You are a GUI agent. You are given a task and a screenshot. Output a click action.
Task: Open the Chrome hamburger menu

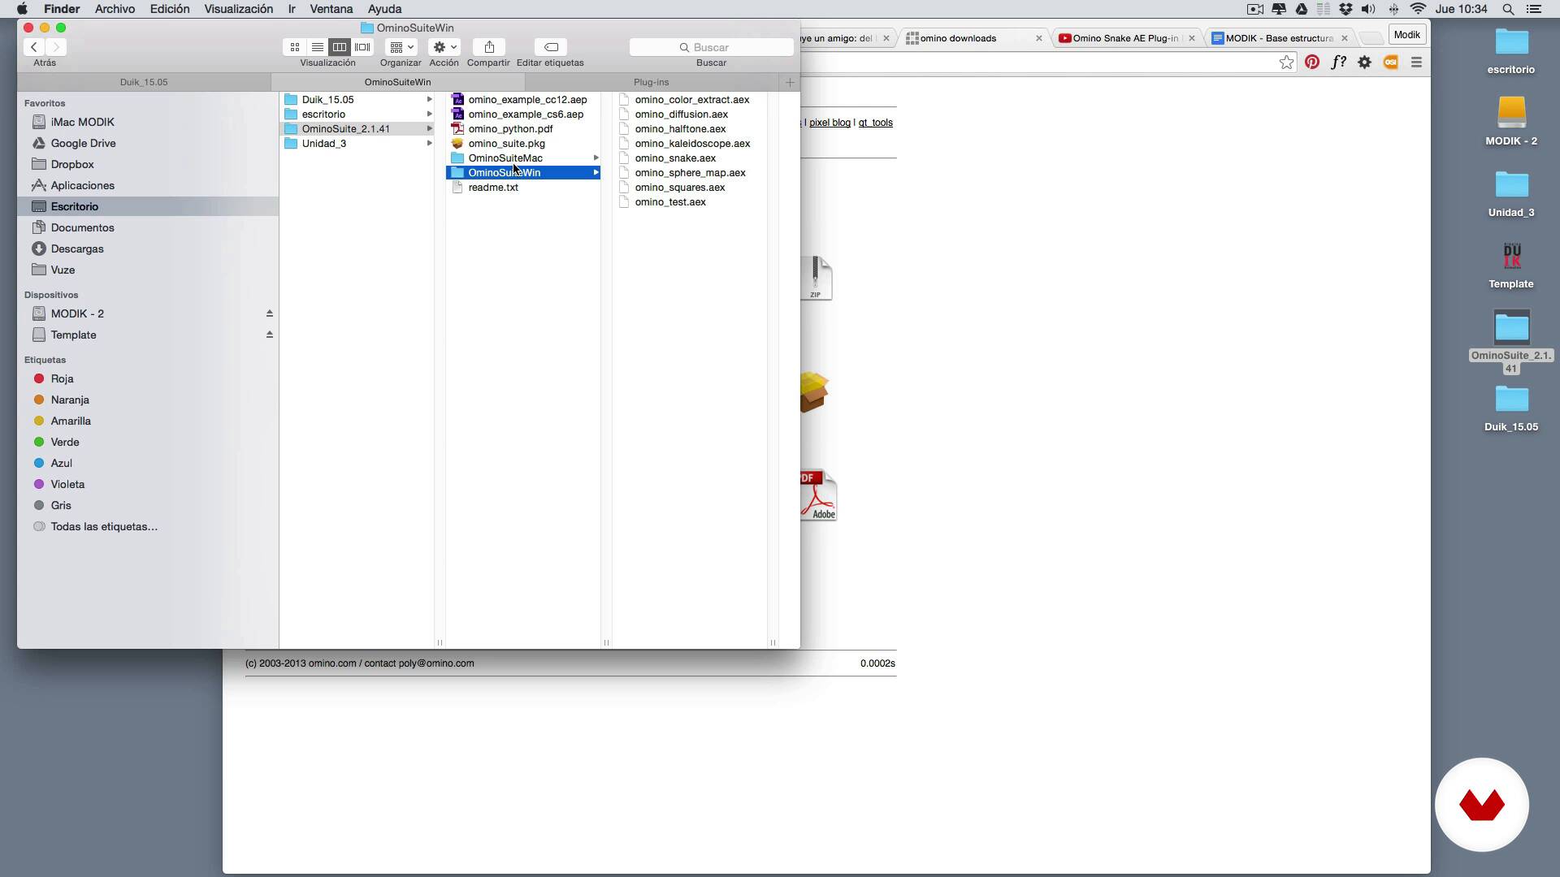(x=1416, y=63)
